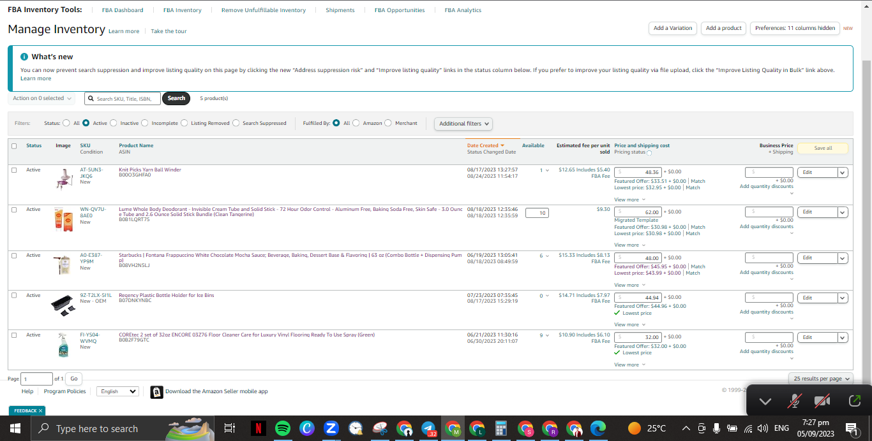This screenshot has width=872, height=441.
Task: Open the Take the tour link
Action: [x=169, y=31]
